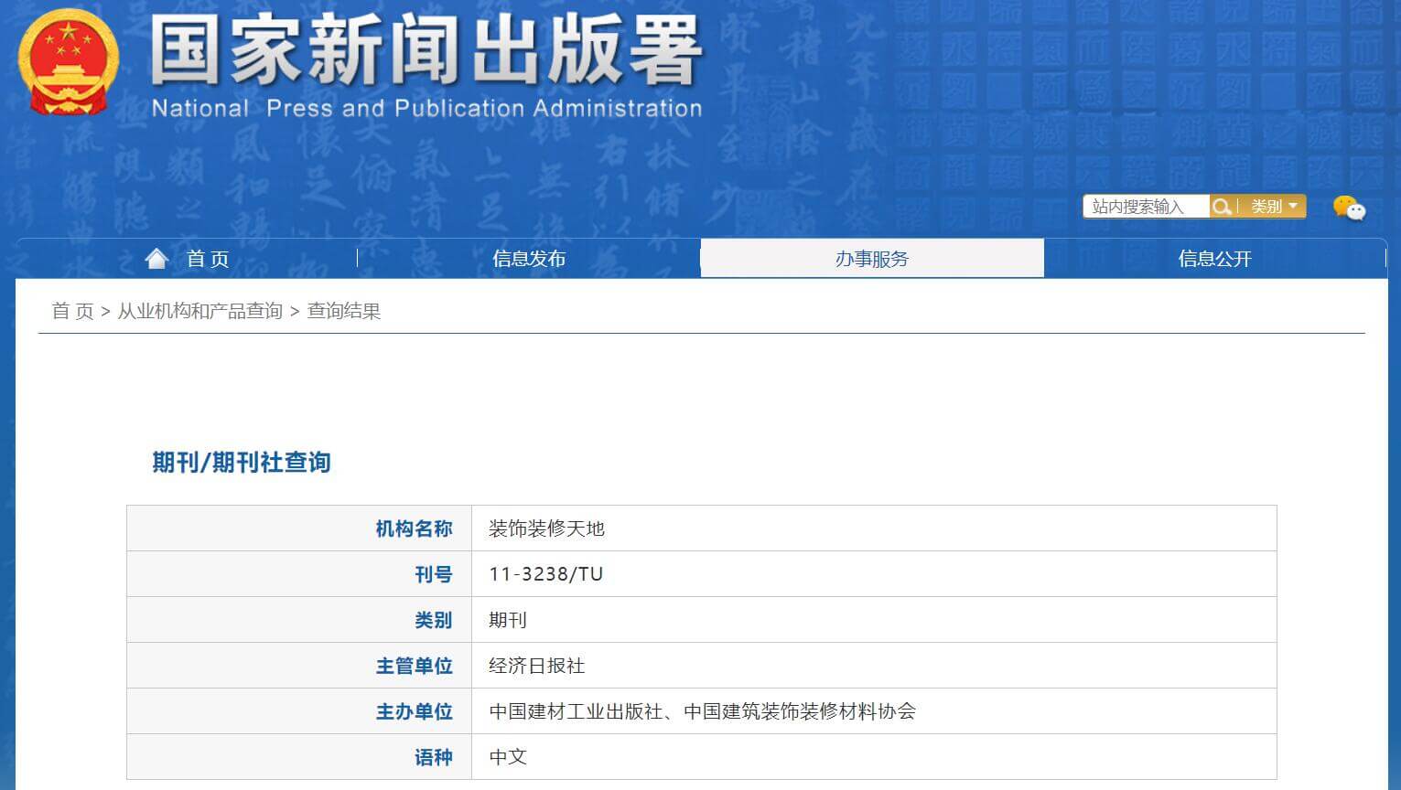Click the 经济日报社 supervisor value

(536, 666)
